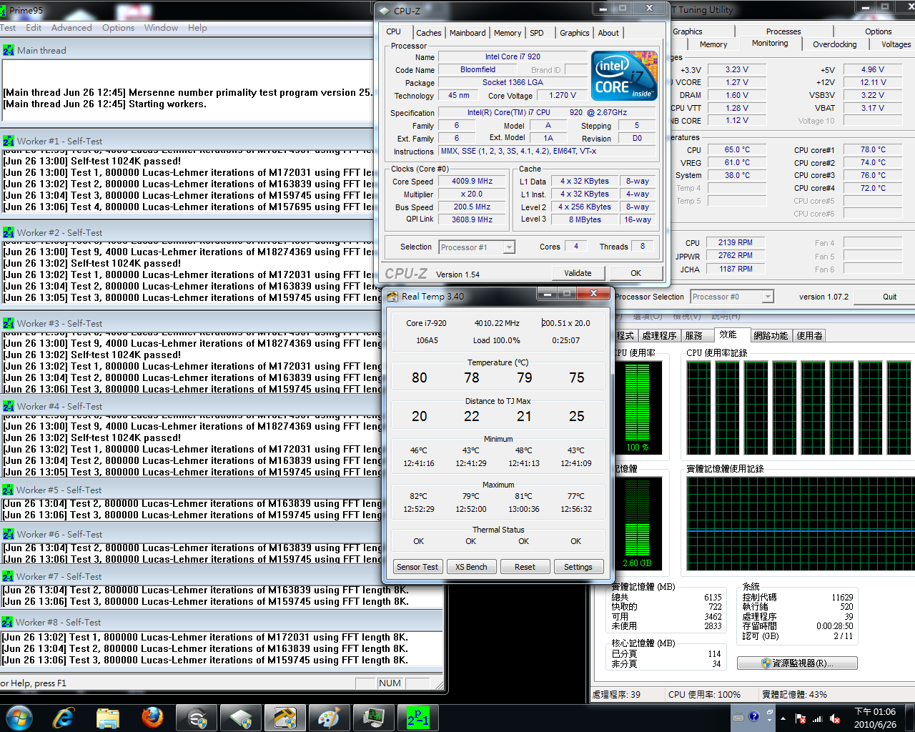The width and height of the screenshot is (915, 732).
Task: Click the Validate button in CPU-Z
Action: 578,273
